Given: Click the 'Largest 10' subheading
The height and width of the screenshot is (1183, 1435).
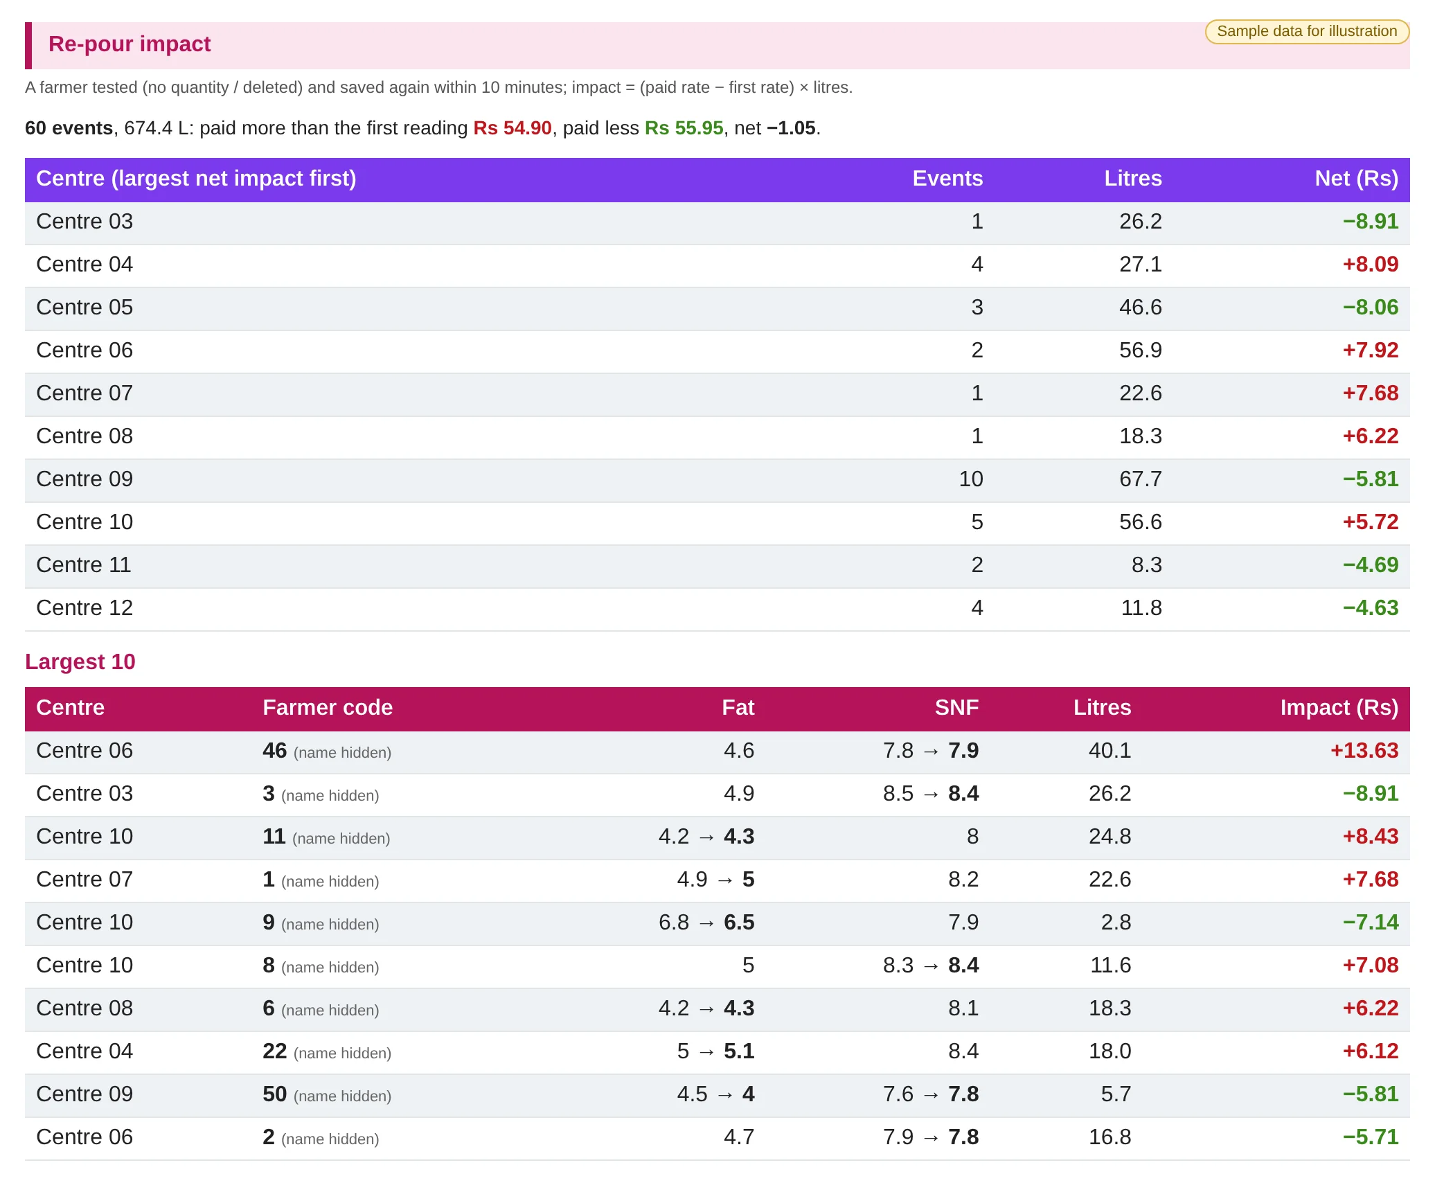Looking at the screenshot, I should [x=80, y=661].
